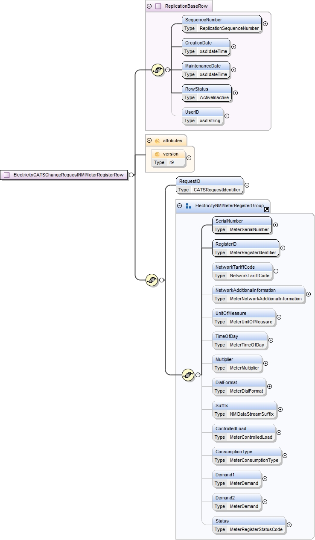
Task: Expand the ConsumptionType element
Action: (x=285, y=456)
